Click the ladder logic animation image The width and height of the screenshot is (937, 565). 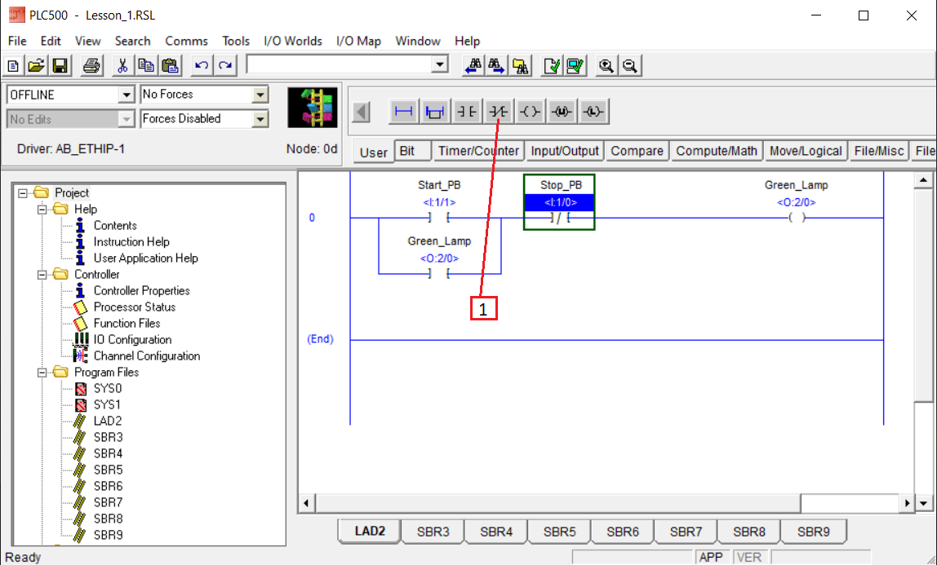[312, 108]
